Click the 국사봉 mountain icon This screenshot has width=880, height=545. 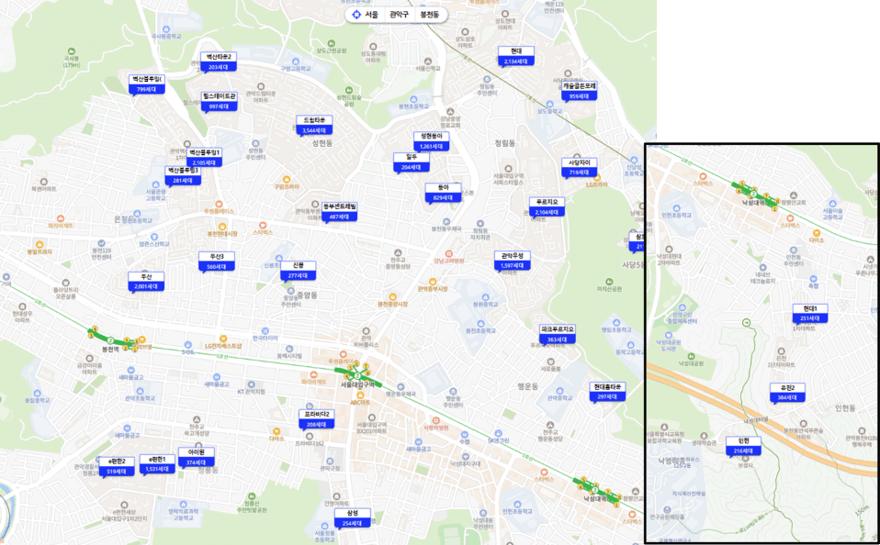click(x=72, y=51)
